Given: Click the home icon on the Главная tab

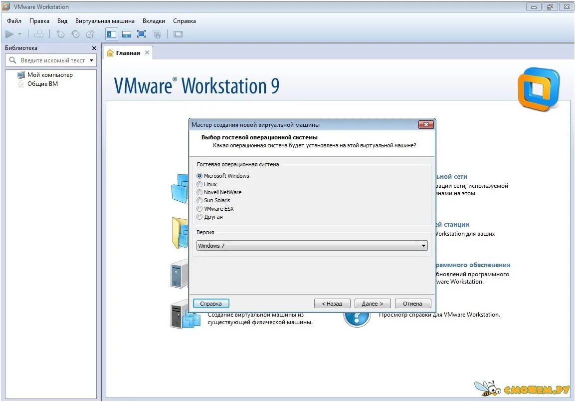Looking at the screenshot, I should click(110, 53).
